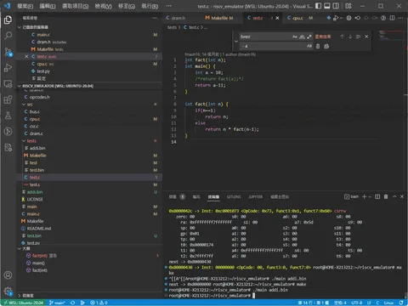Open the Accounts menu
This screenshot has height=306, width=408.
click(x=8, y=275)
